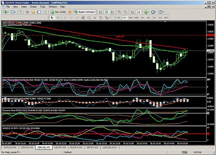Toggle chart shift from right border
This screenshot has height=155, width=216.
pyautogui.click(x=139, y=12)
